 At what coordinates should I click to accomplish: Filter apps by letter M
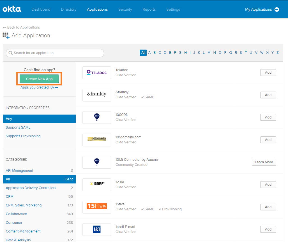(x=209, y=53)
